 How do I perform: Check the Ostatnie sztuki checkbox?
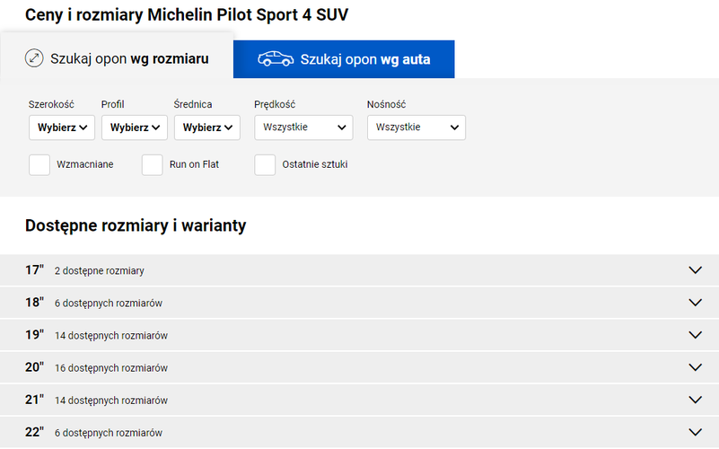point(265,164)
